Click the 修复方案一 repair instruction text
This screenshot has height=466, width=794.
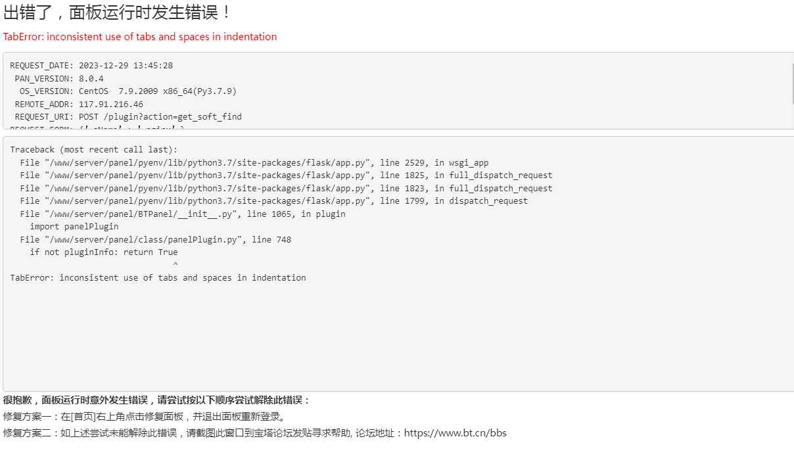144,417
